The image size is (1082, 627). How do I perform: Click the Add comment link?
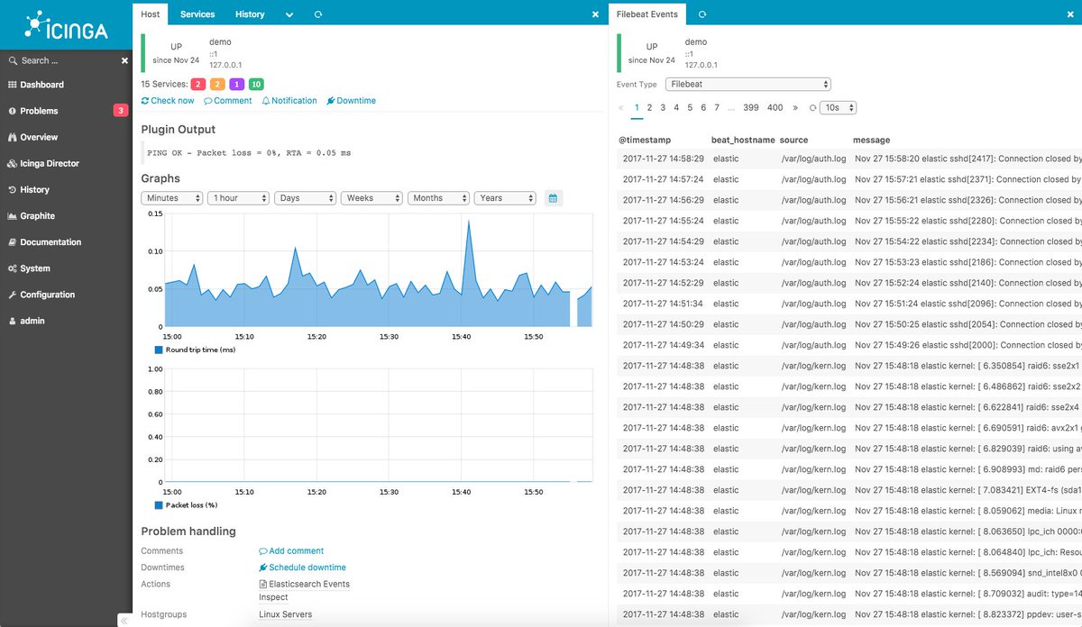click(x=291, y=550)
